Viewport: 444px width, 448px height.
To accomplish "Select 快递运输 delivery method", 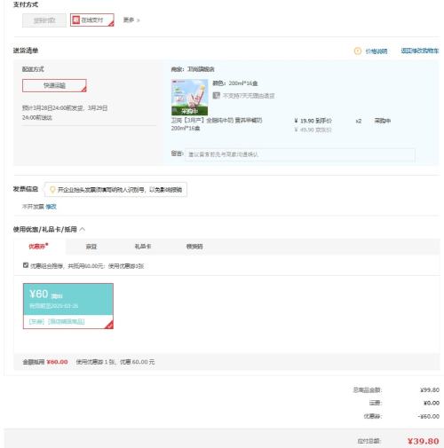I will 54,85.
